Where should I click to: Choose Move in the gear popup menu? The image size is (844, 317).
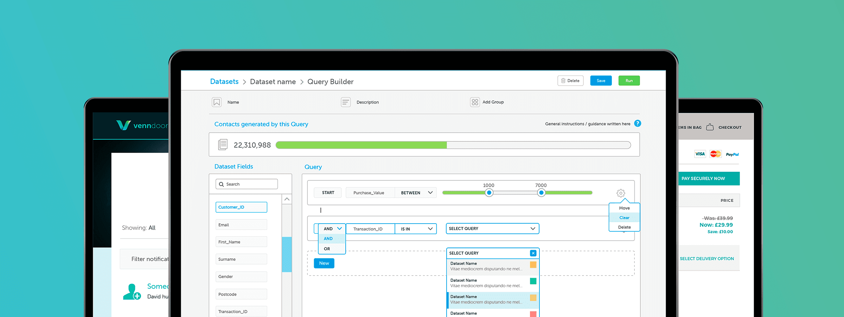[624, 208]
